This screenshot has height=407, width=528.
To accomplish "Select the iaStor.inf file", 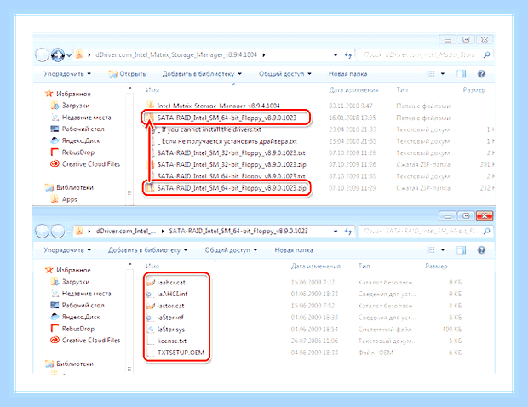I will point(165,318).
